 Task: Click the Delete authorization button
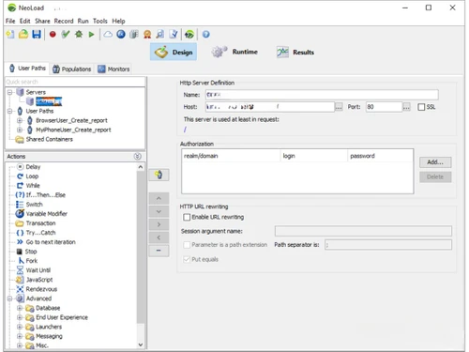pyautogui.click(x=435, y=176)
